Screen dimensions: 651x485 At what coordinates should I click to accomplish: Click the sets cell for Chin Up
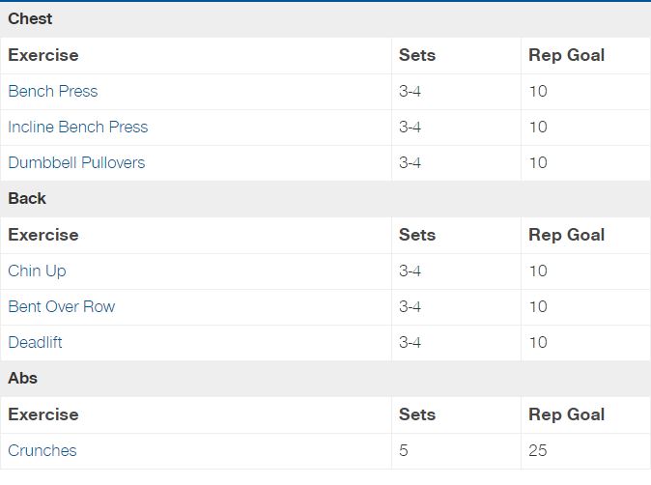[x=410, y=271]
